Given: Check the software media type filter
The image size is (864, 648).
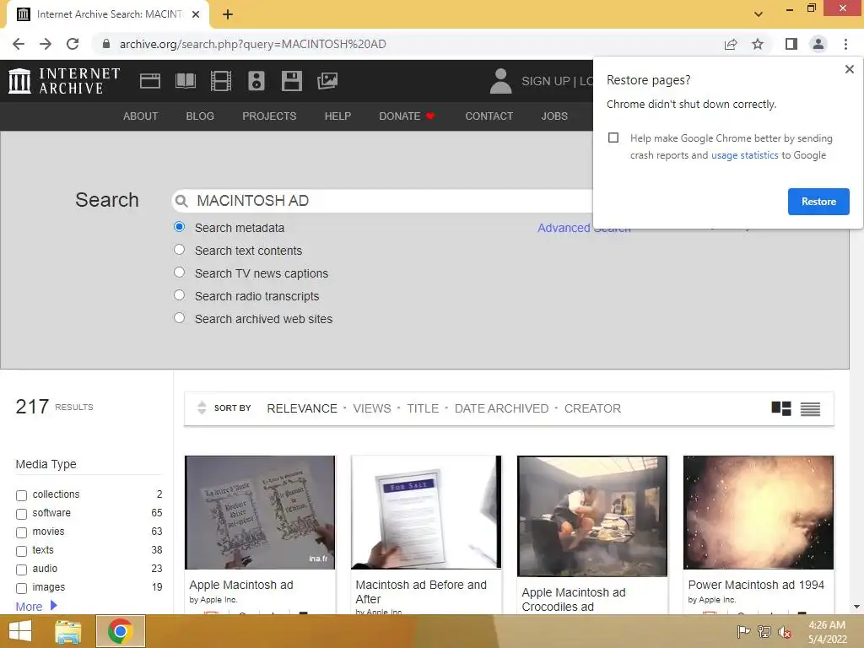Looking at the screenshot, I should (x=21, y=514).
